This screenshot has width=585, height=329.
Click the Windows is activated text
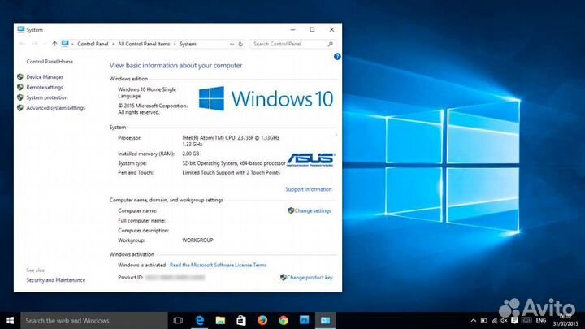click(141, 265)
